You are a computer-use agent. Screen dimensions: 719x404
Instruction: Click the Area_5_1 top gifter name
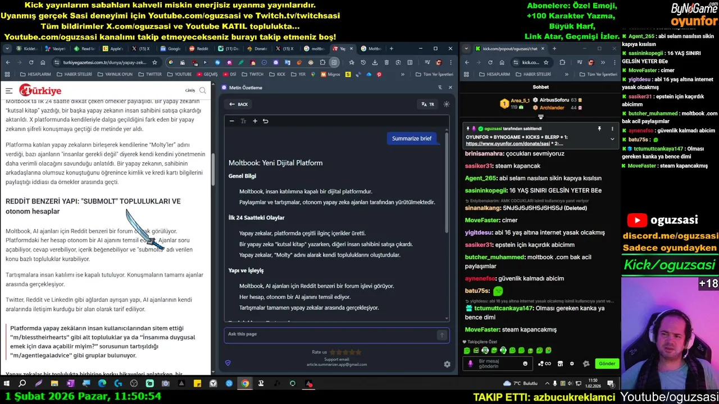coord(520,100)
